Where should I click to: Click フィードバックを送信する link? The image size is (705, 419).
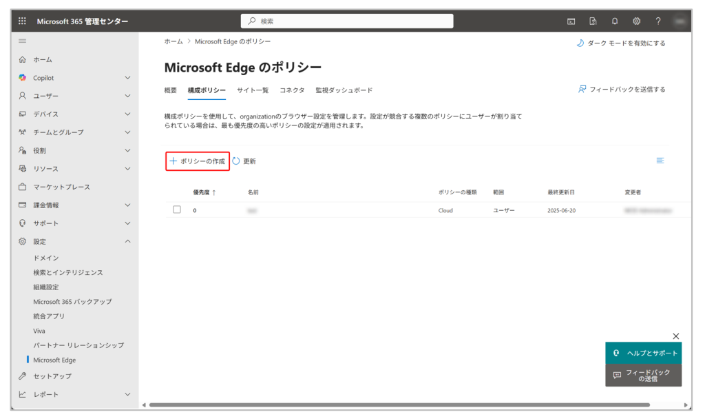click(x=622, y=89)
